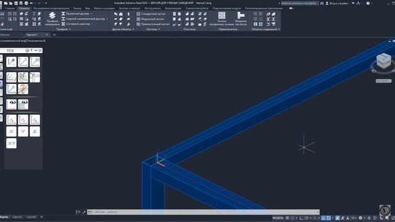395x222 pixels.
Task: Click the UCS by two points icon
Action: 23,62
